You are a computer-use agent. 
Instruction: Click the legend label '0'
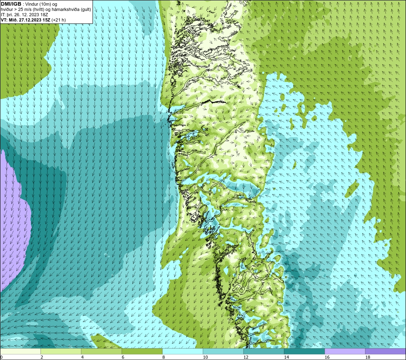coord(1,357)
